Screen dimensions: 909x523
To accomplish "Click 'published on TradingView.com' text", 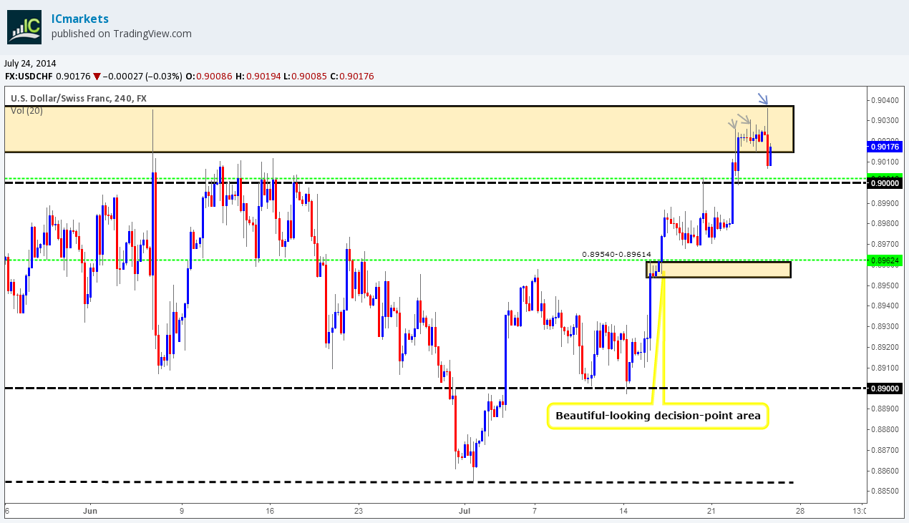I will [122, 34].
